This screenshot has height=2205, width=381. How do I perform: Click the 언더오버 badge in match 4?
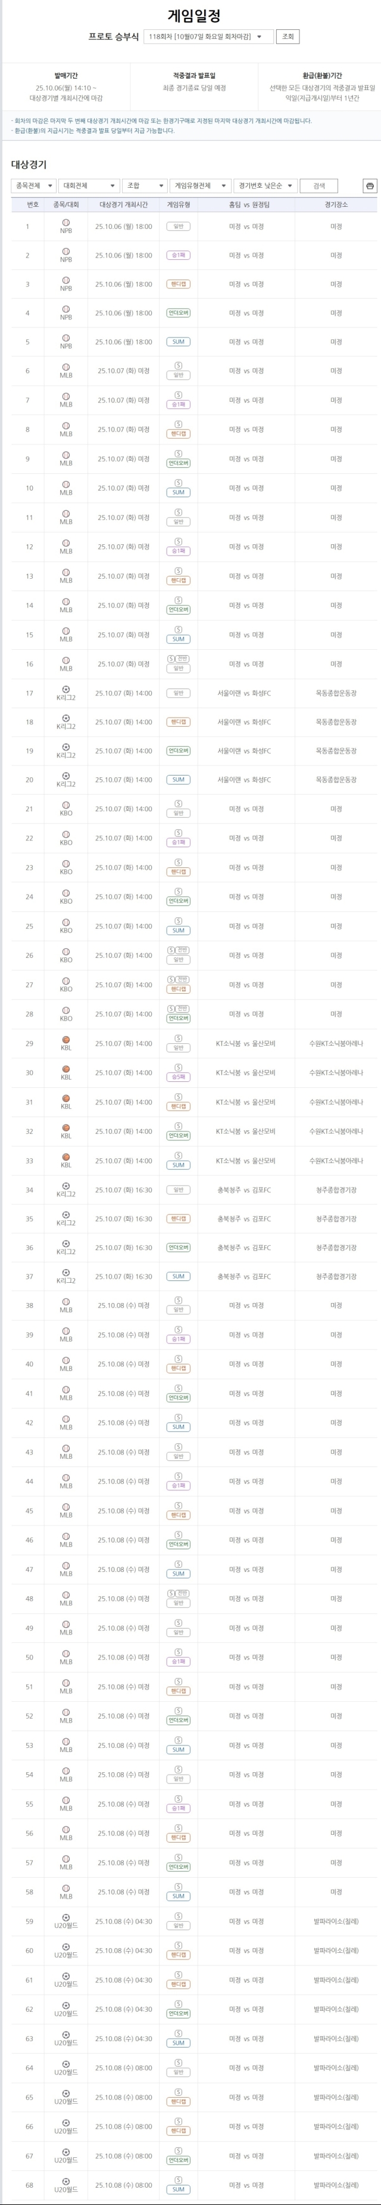tap(179, 314)
